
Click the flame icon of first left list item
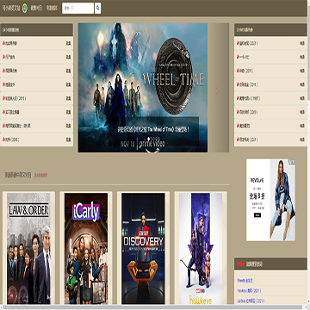(3, 43)
